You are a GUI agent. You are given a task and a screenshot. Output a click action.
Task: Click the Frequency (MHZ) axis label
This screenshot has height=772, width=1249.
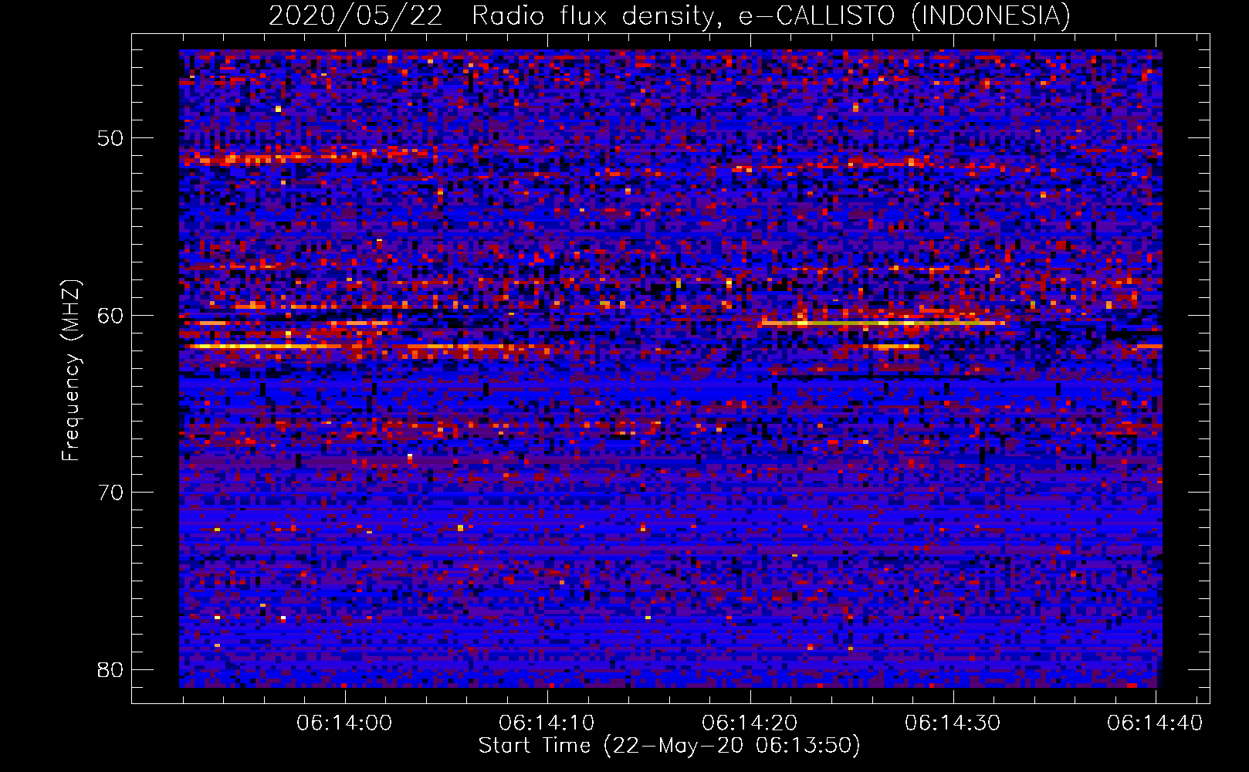(71, 370)
